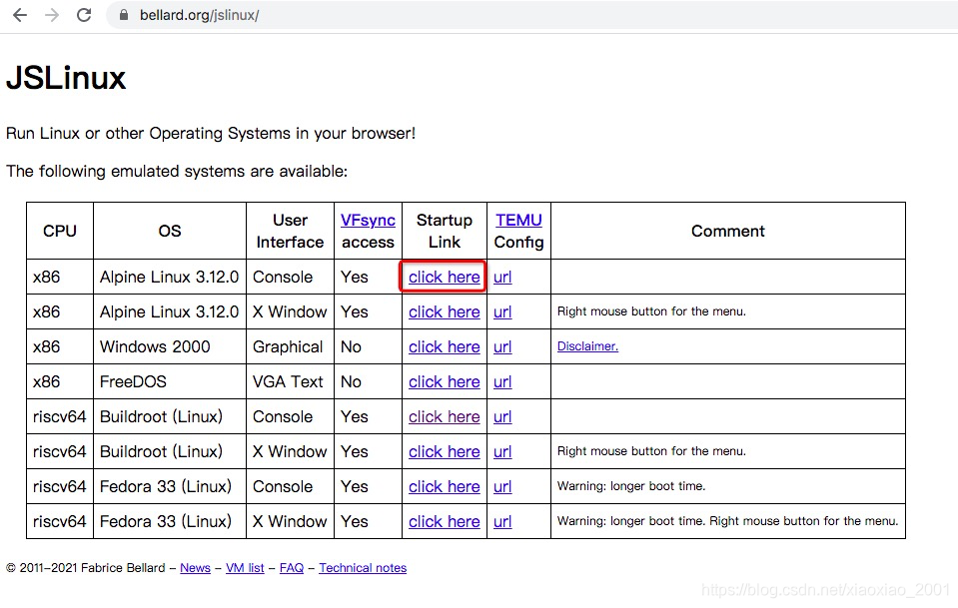
Task: Open the VFsync link in table header
Action: point(368,220)
